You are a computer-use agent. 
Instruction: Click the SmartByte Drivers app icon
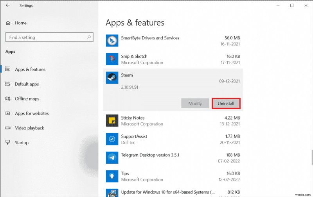click(x=112, y=41)
